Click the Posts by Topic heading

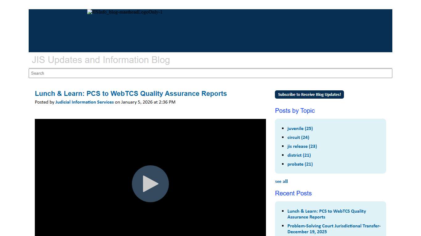pos(295,111)
